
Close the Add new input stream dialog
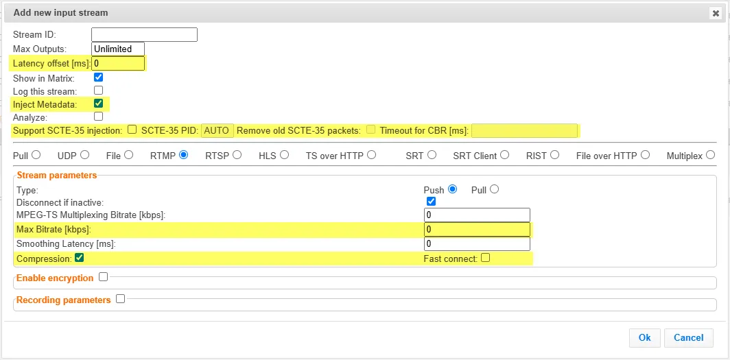click(716, 14)
